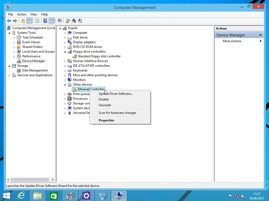Click the Disk drives icon

click(x=69, y=38)
